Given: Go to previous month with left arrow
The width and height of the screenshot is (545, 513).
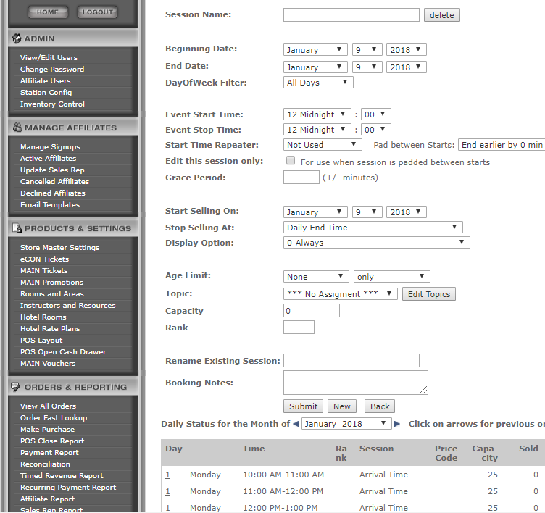Looking at the screenshot, I should [x=296, y=424].
